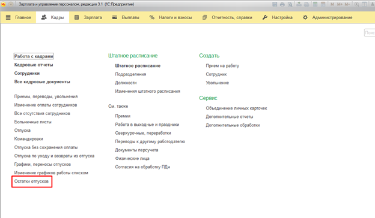The width and height of the screenshot is (375, 218).
Task: Go to the Настройка section
Action: click(278, 17)
